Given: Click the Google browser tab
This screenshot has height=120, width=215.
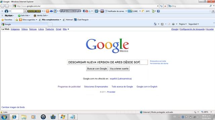Looking at the screenshot, I should (x=24, y=24).
